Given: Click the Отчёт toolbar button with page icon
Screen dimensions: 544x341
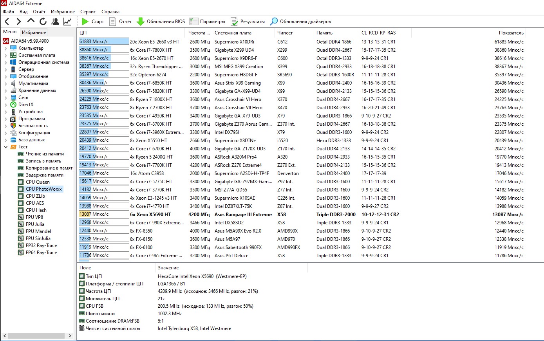Looking at the screenshot, I should tap(120, 22).
